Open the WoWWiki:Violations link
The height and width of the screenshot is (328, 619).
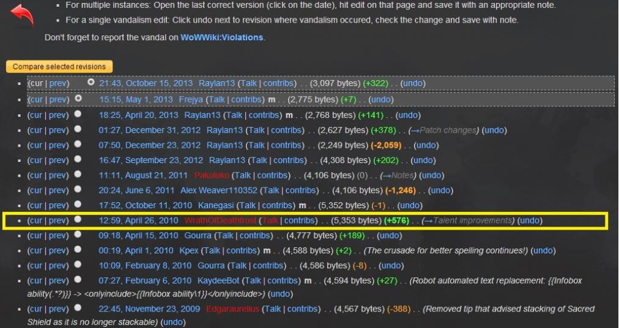click(221, 37)
